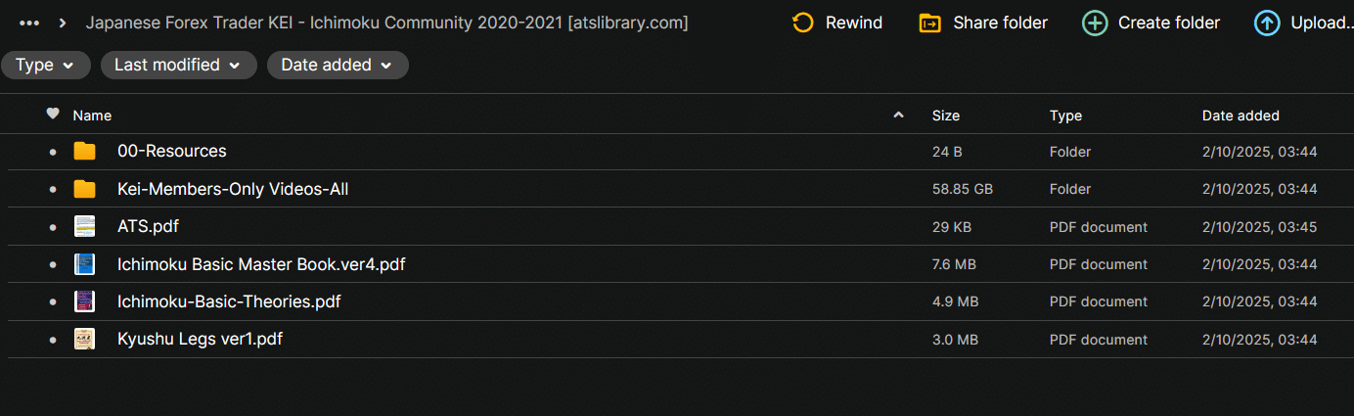1354x416 pixels.
Task: Click the Ichimoku-Basic-Theories.pdf file icon
Action: [85, 301]
